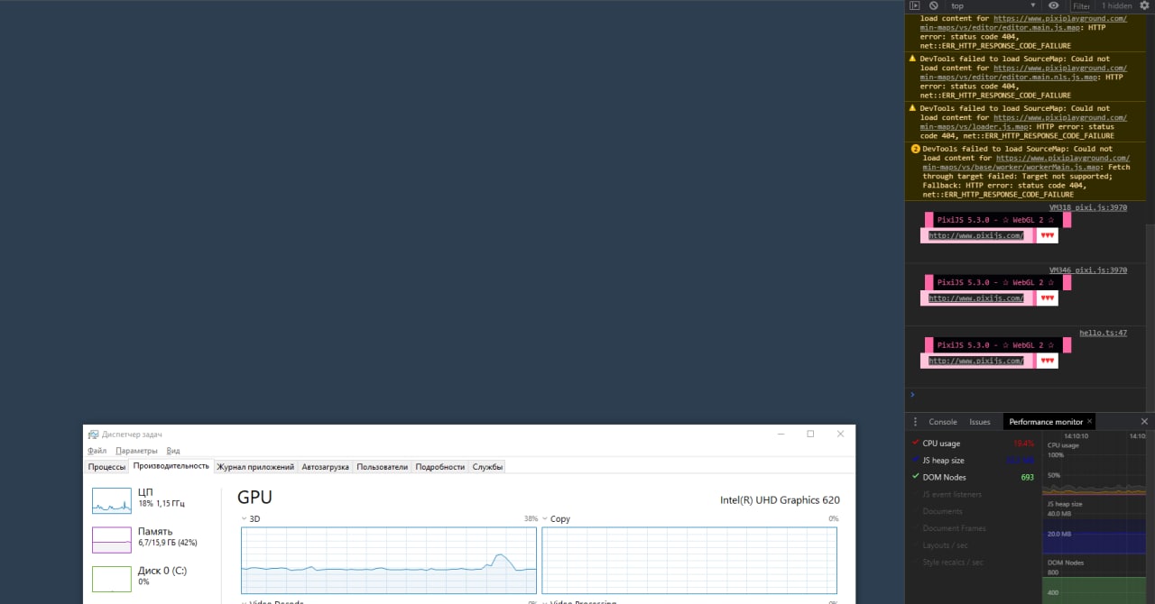Focus the console Filter field
1155x604 pixels.
point(1081,5)
